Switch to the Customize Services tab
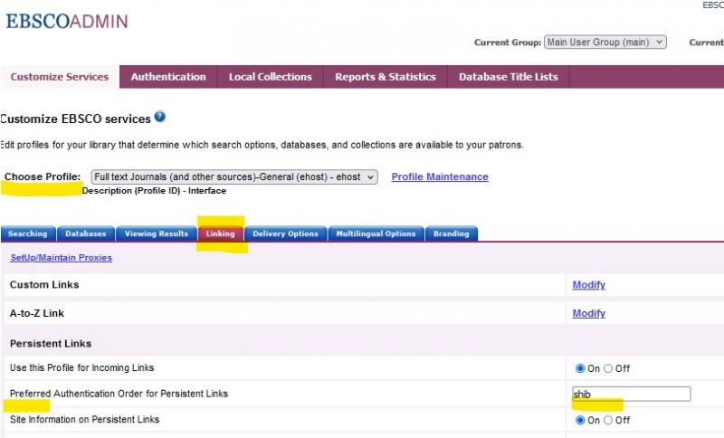 [x=60, y=77]
